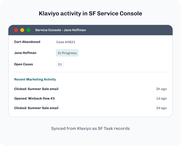The image size is (181, 146).
Task: Click the '1d ago' timestamp
Action: (161, 99)
